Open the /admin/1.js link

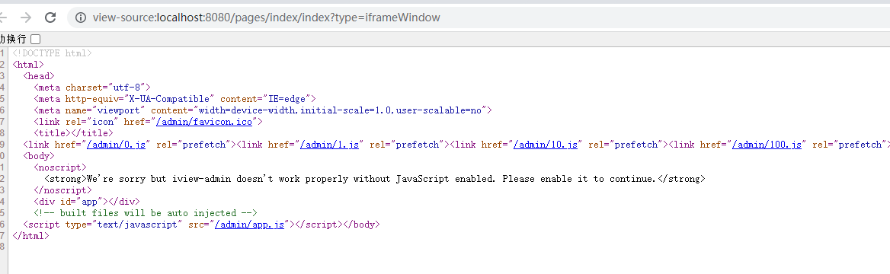(330, 145)
